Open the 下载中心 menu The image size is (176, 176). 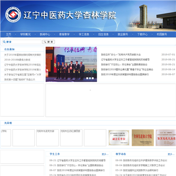tap(142, 34)
